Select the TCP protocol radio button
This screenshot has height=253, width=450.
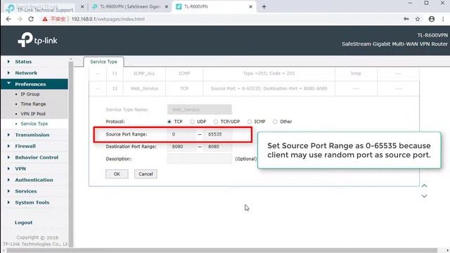[x=169, y=122]
